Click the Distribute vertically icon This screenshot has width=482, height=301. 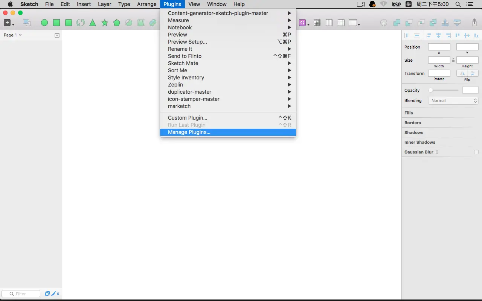417,35
